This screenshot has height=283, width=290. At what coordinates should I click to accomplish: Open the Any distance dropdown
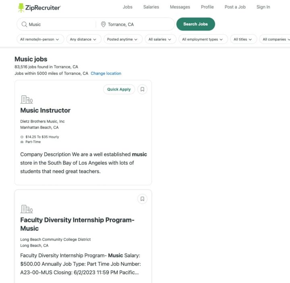point(84,39)
